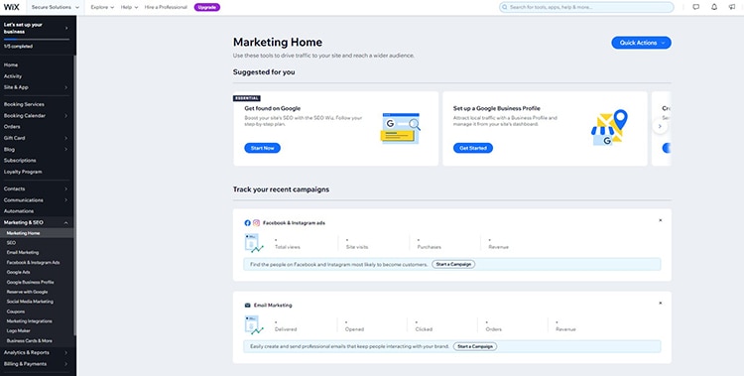
Task: Click the Instagram icon in ads card
Action: (256, 222)
